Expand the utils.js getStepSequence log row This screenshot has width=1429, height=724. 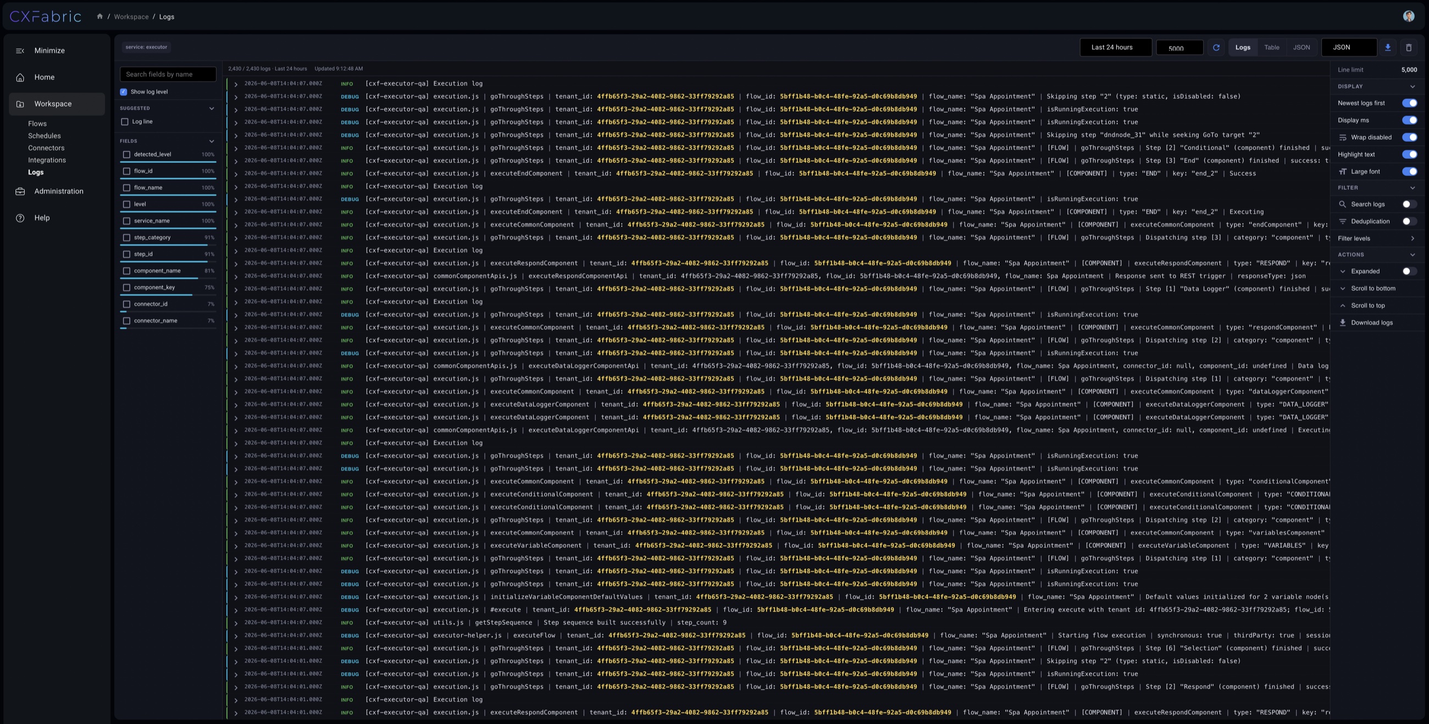[x=236, y=623]
